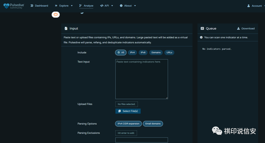Enable the IPv4 CIDR expansion option

pyautogui.click(x=128, y=124)
